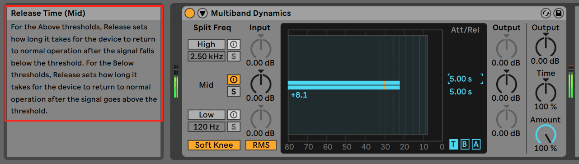Click the Amount knob
Image resolution: width=579 pixels, height=164 pixels.
pyautogui.click(x=546, y=135)
